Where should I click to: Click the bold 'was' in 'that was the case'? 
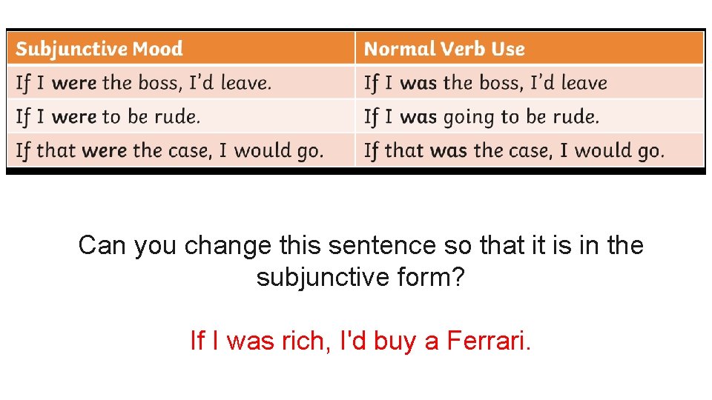[449, 151]
